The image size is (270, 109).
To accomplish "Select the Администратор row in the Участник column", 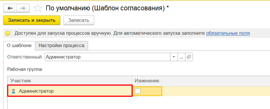I will [x=70, y=91].
